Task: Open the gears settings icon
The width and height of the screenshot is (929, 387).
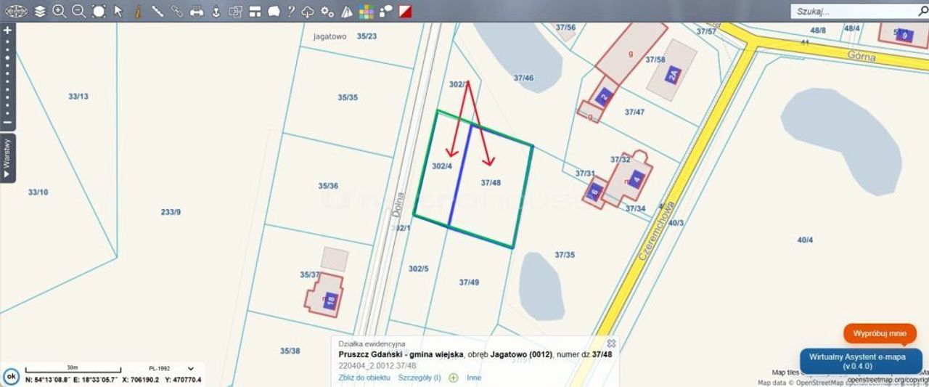Action: (327, 11)
